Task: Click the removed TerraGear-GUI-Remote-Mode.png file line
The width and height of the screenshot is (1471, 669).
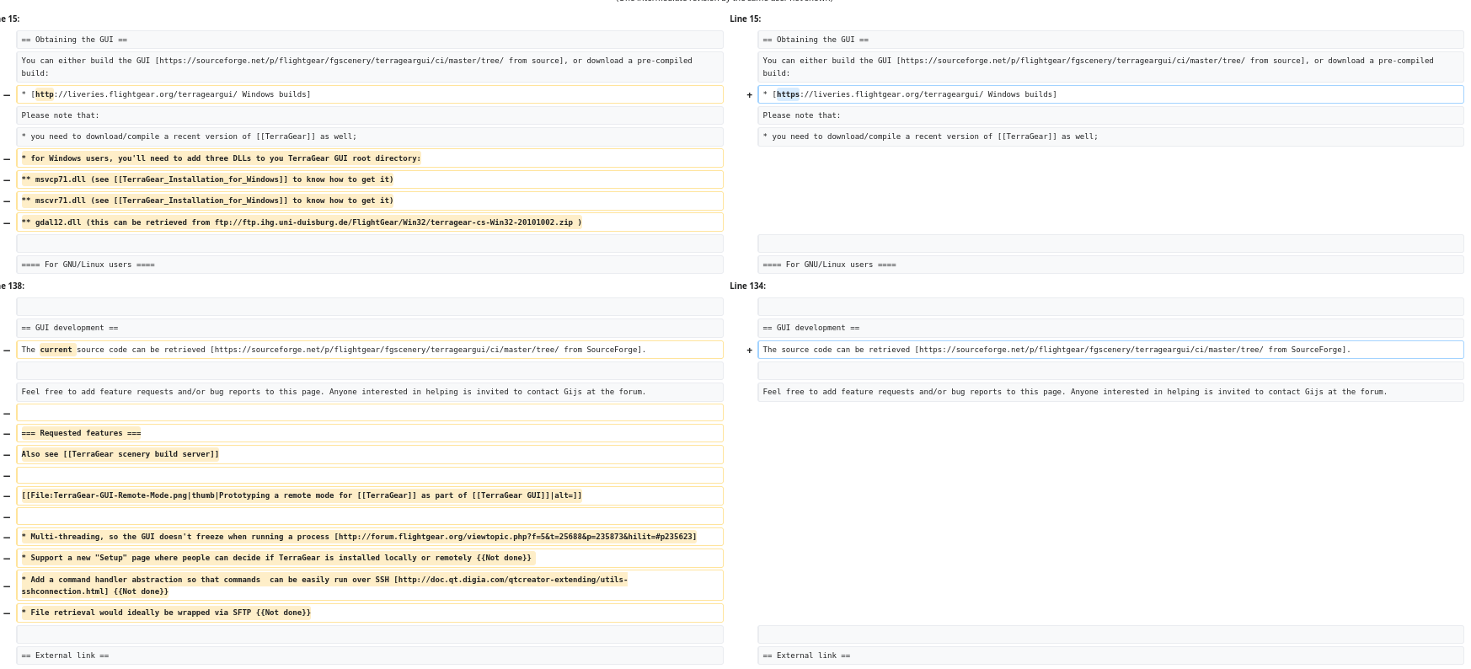Action: point(370,495)
